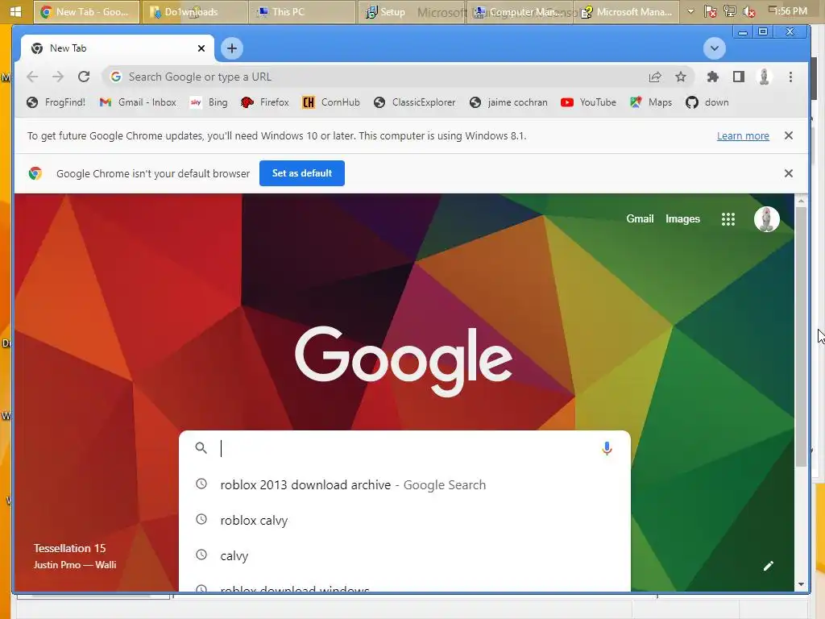Bookmark this tab with the star icon
825x619 pixels.
tap(681, 77)
